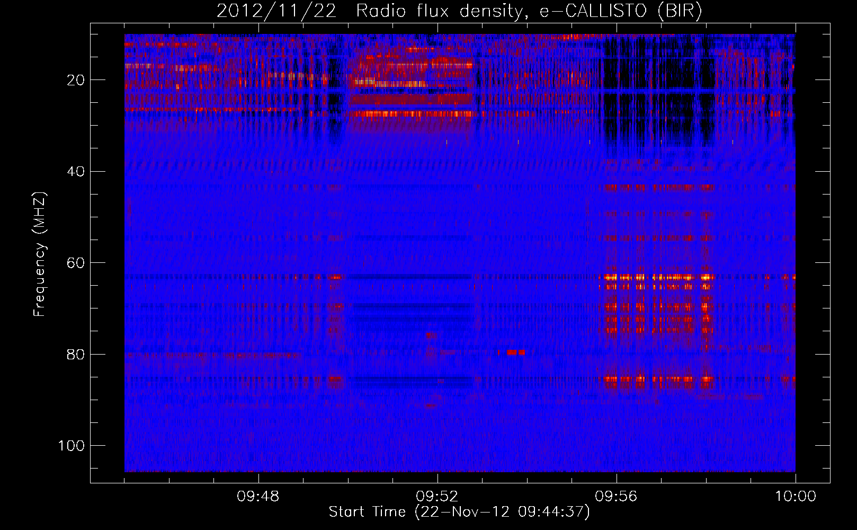Screen dimensions: 857x530
Task: Click the 'Start Time (22-Nov-12 09:44:37)' label
Action: pyautogui.click(x=459, y=512)
